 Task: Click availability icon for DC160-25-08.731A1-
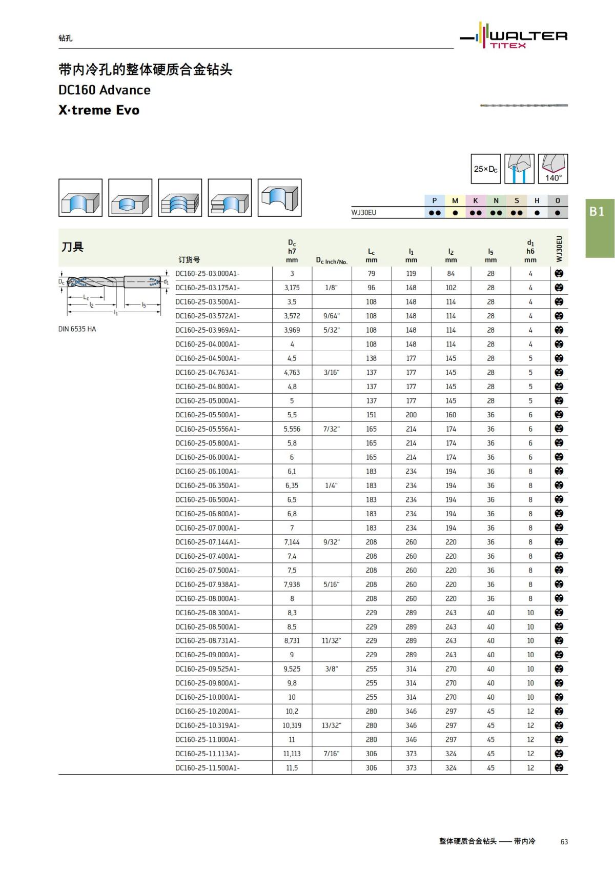coord(559,640)
